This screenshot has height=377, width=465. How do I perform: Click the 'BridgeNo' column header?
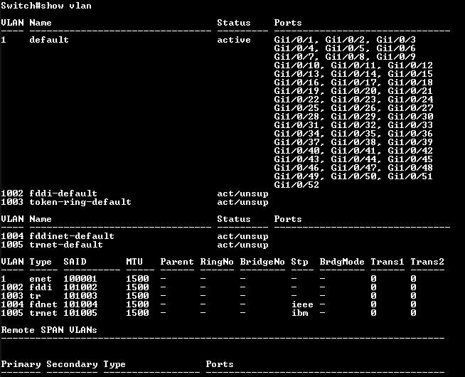point(262,262)
